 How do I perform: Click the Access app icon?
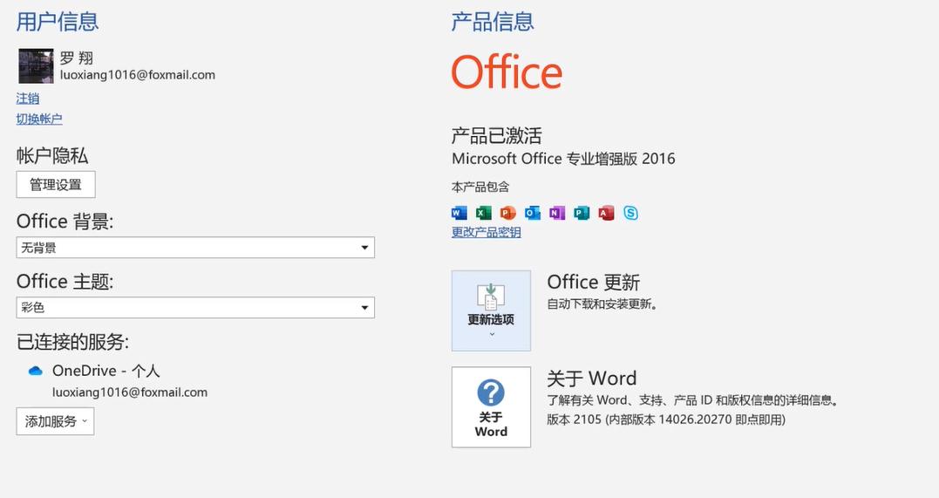[606, 213]
